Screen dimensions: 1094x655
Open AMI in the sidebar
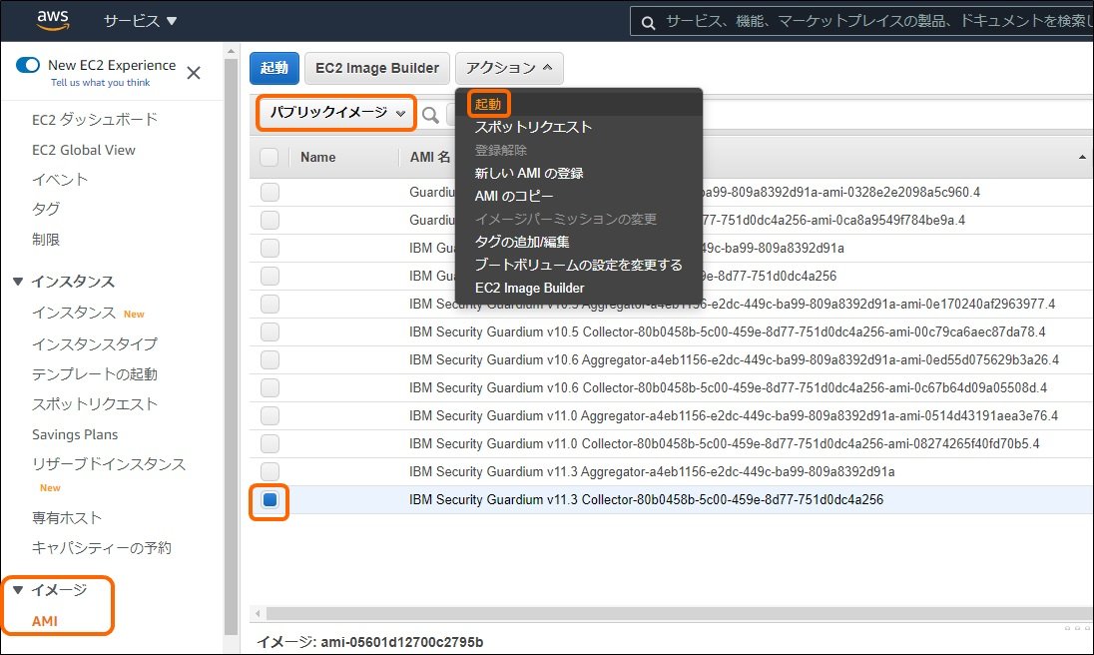click(45, 621)
